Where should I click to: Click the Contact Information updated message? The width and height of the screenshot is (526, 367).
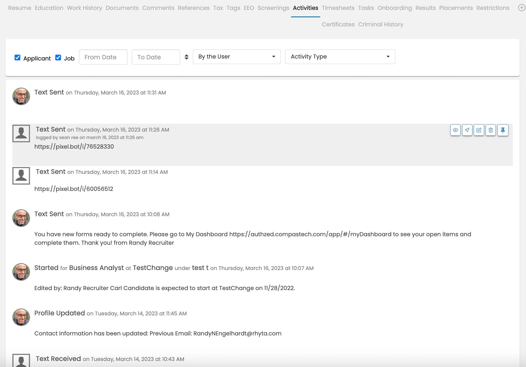[158, 333]
